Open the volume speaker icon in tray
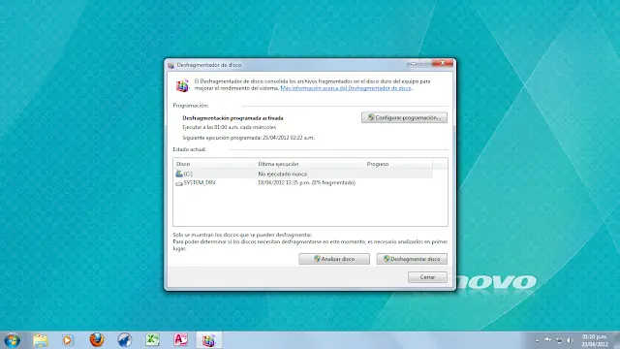Screen dimensions: 620x349 pyautogui.click(x=570, y=340)
